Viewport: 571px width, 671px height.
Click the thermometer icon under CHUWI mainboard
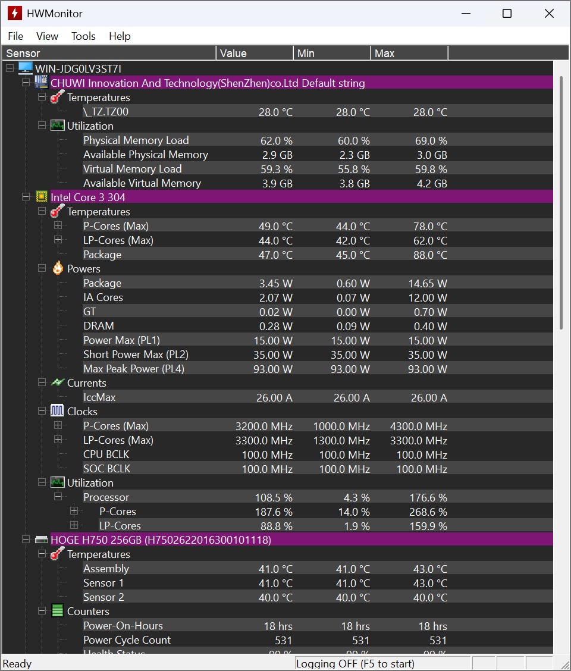(x=57, y=97)
